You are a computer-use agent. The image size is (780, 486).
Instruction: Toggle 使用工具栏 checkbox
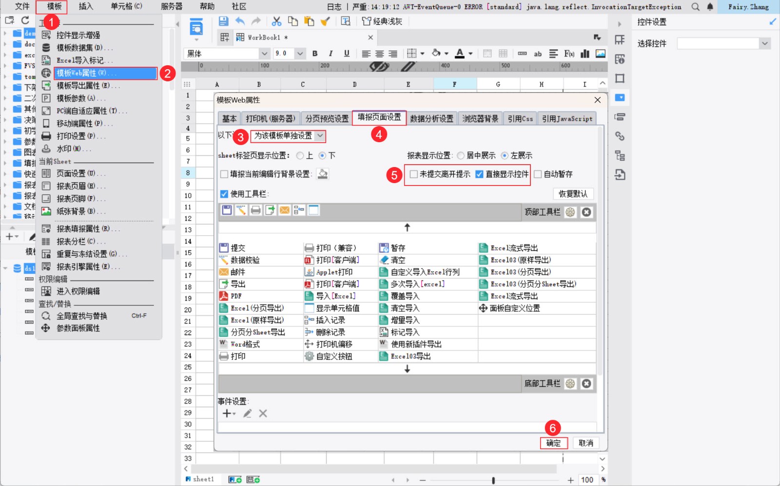(224, 194)
